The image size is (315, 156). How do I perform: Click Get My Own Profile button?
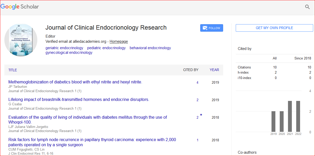click(274, 28)
